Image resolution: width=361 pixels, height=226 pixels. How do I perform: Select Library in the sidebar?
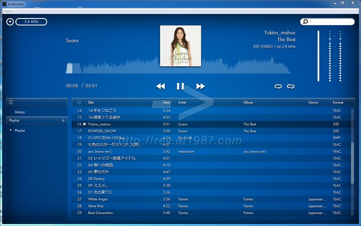20,112
